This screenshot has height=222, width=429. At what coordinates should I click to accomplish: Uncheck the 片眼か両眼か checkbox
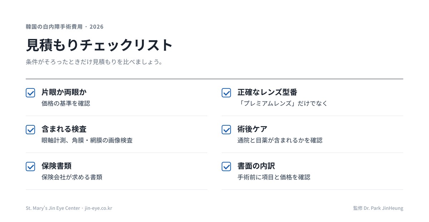pos(30,93)
